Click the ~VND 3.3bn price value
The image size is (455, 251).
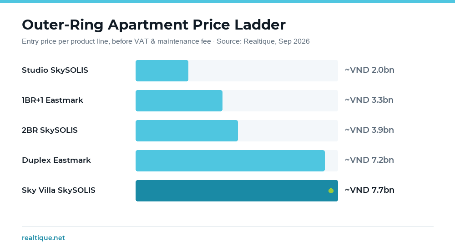coord(369,100)
